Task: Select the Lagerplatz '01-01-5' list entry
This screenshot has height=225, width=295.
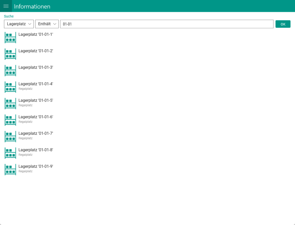Action: 36,100
